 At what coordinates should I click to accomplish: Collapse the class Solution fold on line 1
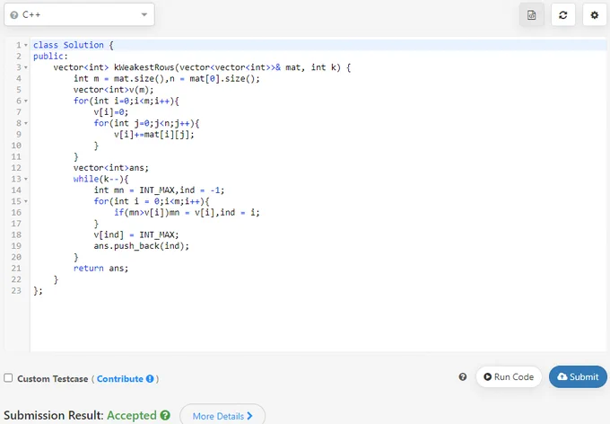[x=26, y=45]
